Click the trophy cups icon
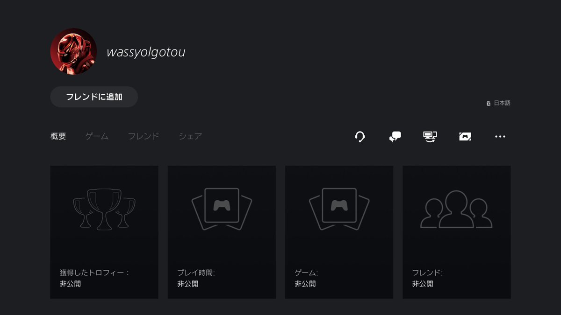 (104, 209)
